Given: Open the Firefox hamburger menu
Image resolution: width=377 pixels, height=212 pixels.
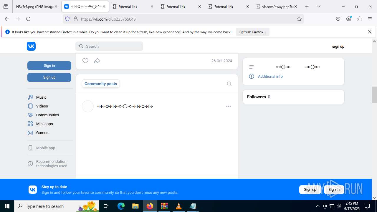Looking at the screenshot, I should [370, 19].
